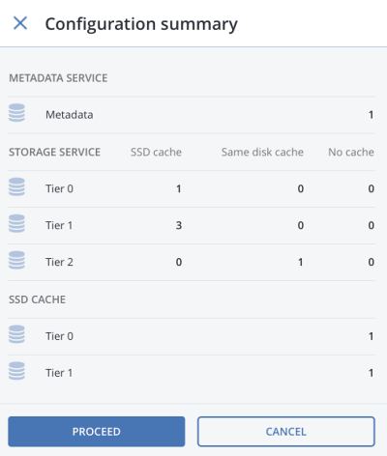This screenshot has width=387, height=456.
Task: Click the Metadata Service section heading
Action: point(58,78)
